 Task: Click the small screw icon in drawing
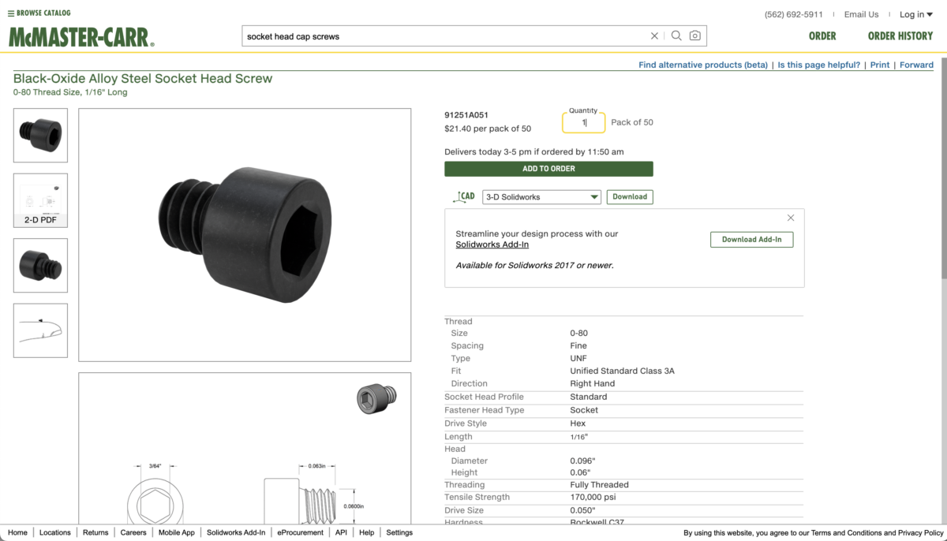pyautogui.click(x=377, y=397)
